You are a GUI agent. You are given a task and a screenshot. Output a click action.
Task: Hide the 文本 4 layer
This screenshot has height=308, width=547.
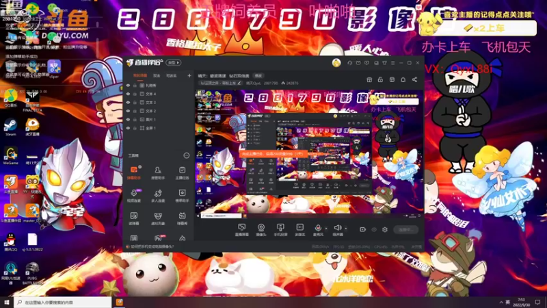(128, 94)
